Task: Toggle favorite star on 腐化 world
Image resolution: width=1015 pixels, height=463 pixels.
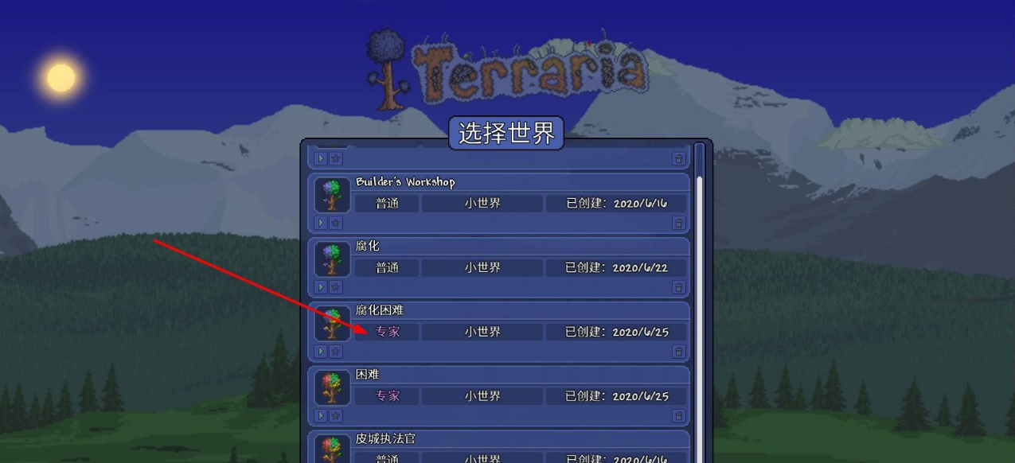Action: point(335,287)
